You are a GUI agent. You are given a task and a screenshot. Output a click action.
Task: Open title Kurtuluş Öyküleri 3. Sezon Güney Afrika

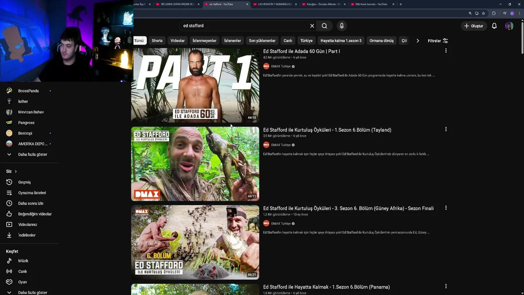(348, 208)
